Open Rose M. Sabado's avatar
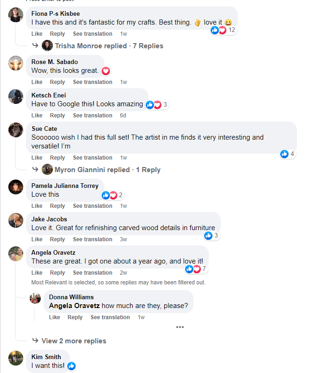309x373 pixels. [x=16, y=63]
